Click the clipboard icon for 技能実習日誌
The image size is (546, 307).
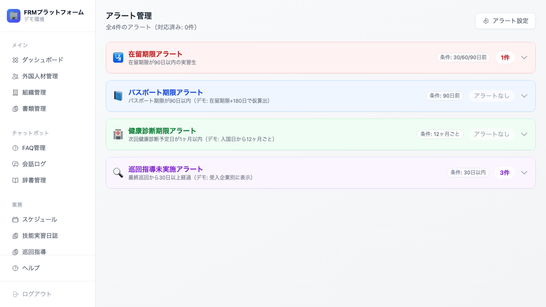click(15, 236)
